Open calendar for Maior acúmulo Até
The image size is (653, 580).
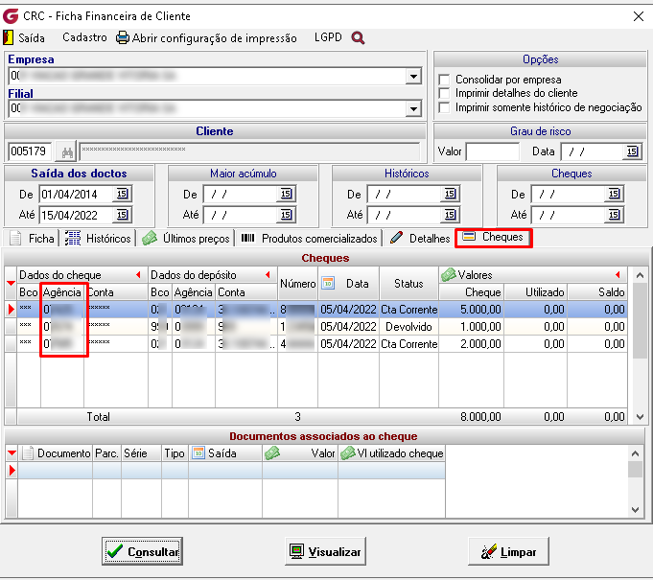click(x=286, y=215)
